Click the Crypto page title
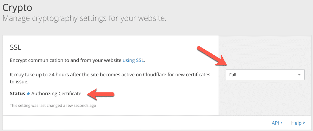Viewport: 313px width, 131px height. pyautogui.click(x=17, y=6)
